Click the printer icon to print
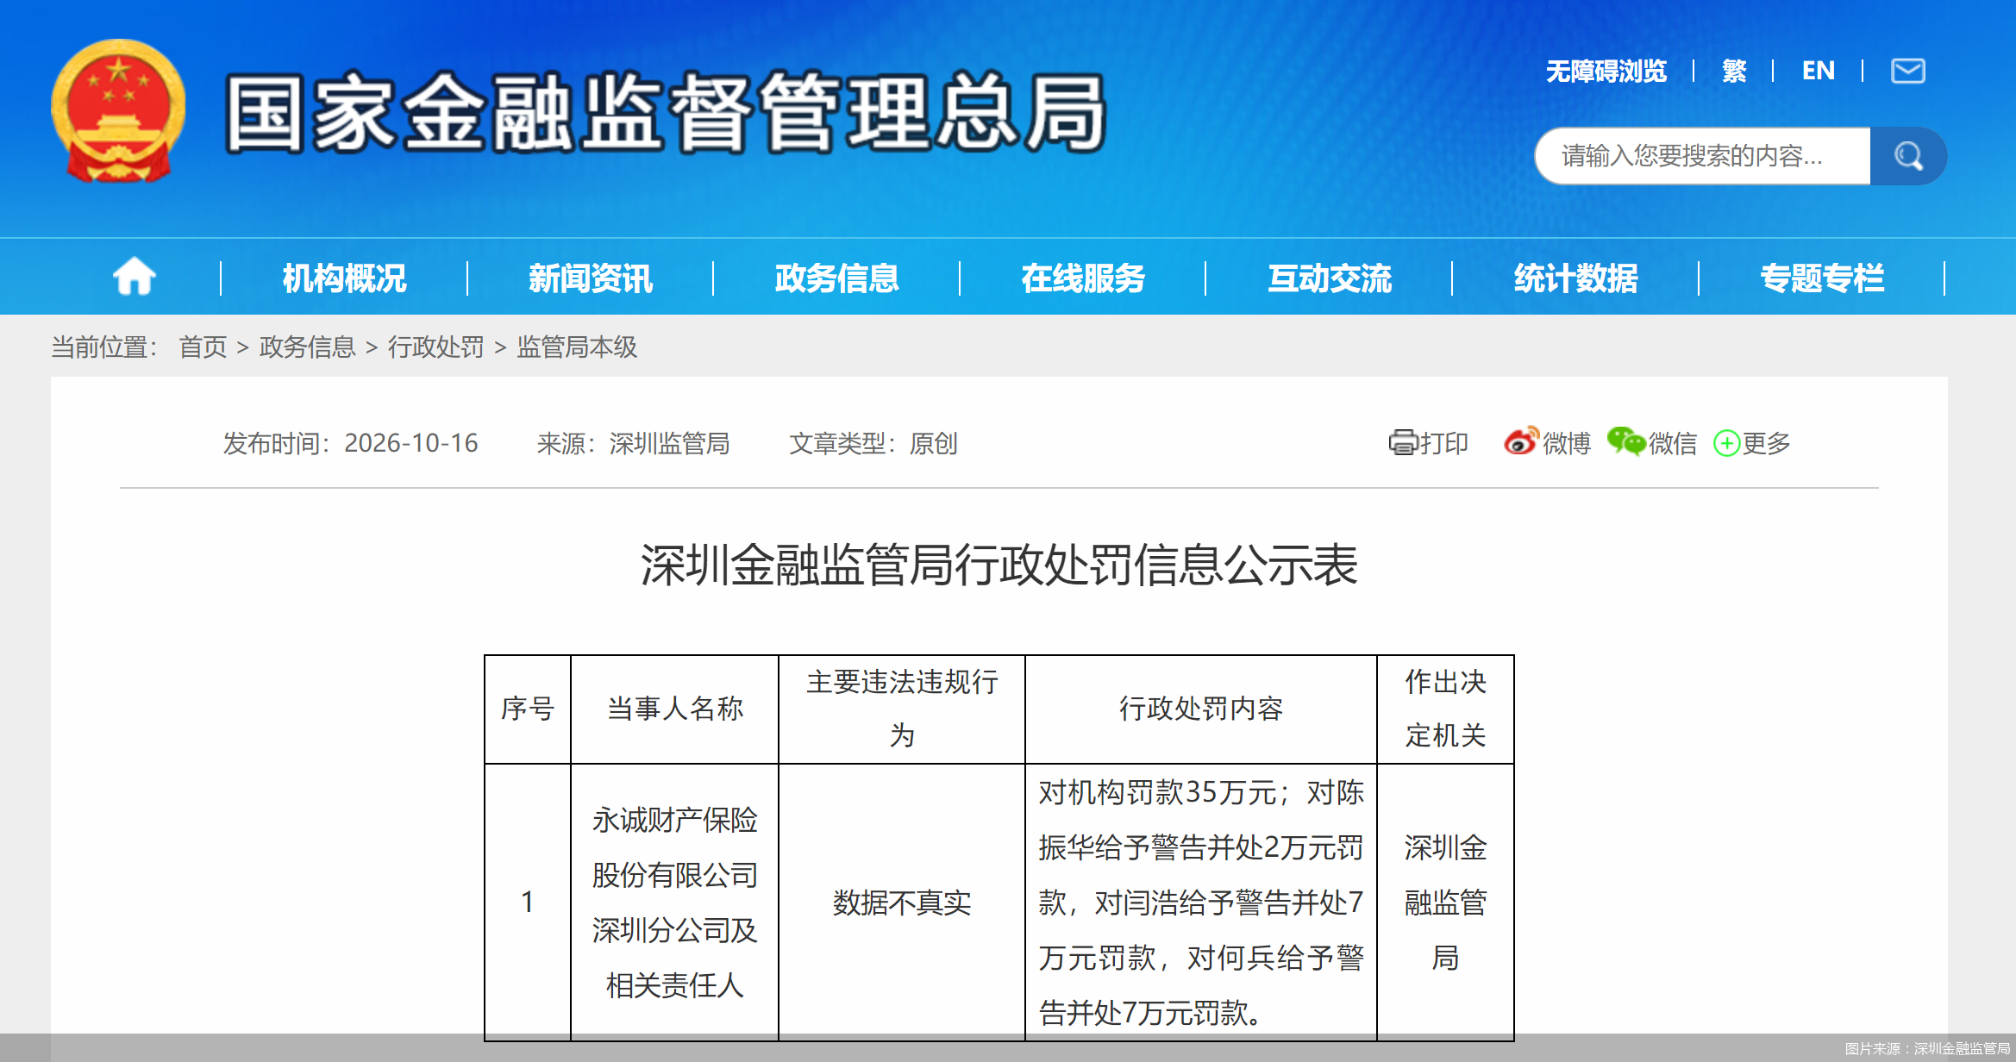Viewport: 2016px width, 1062px height. click(1403, 442)
